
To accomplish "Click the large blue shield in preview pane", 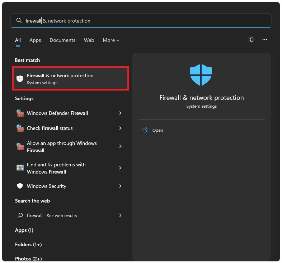I will point(201,75).
